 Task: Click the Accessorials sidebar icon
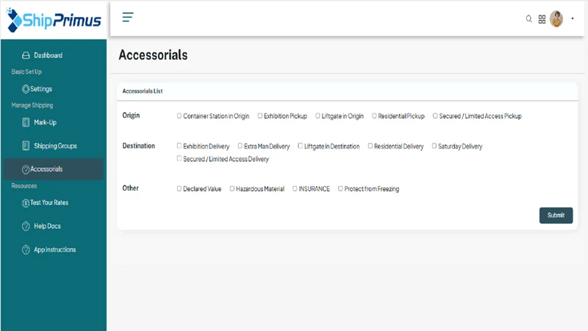(26, 170)
